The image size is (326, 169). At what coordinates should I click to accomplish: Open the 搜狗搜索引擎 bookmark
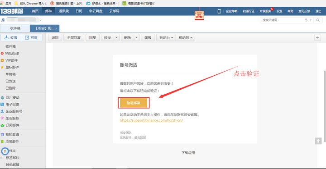click(66, 3)
